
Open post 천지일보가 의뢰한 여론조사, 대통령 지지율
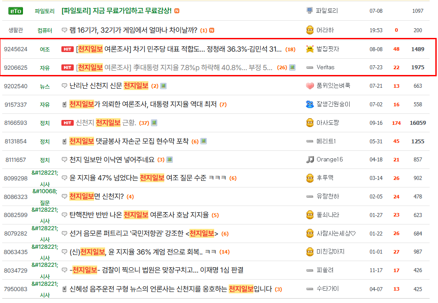pos(143,105)
